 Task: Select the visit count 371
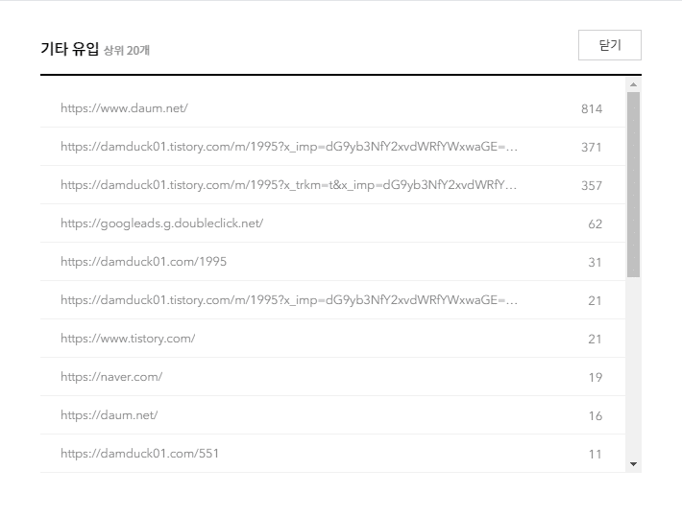coord(592,148)
